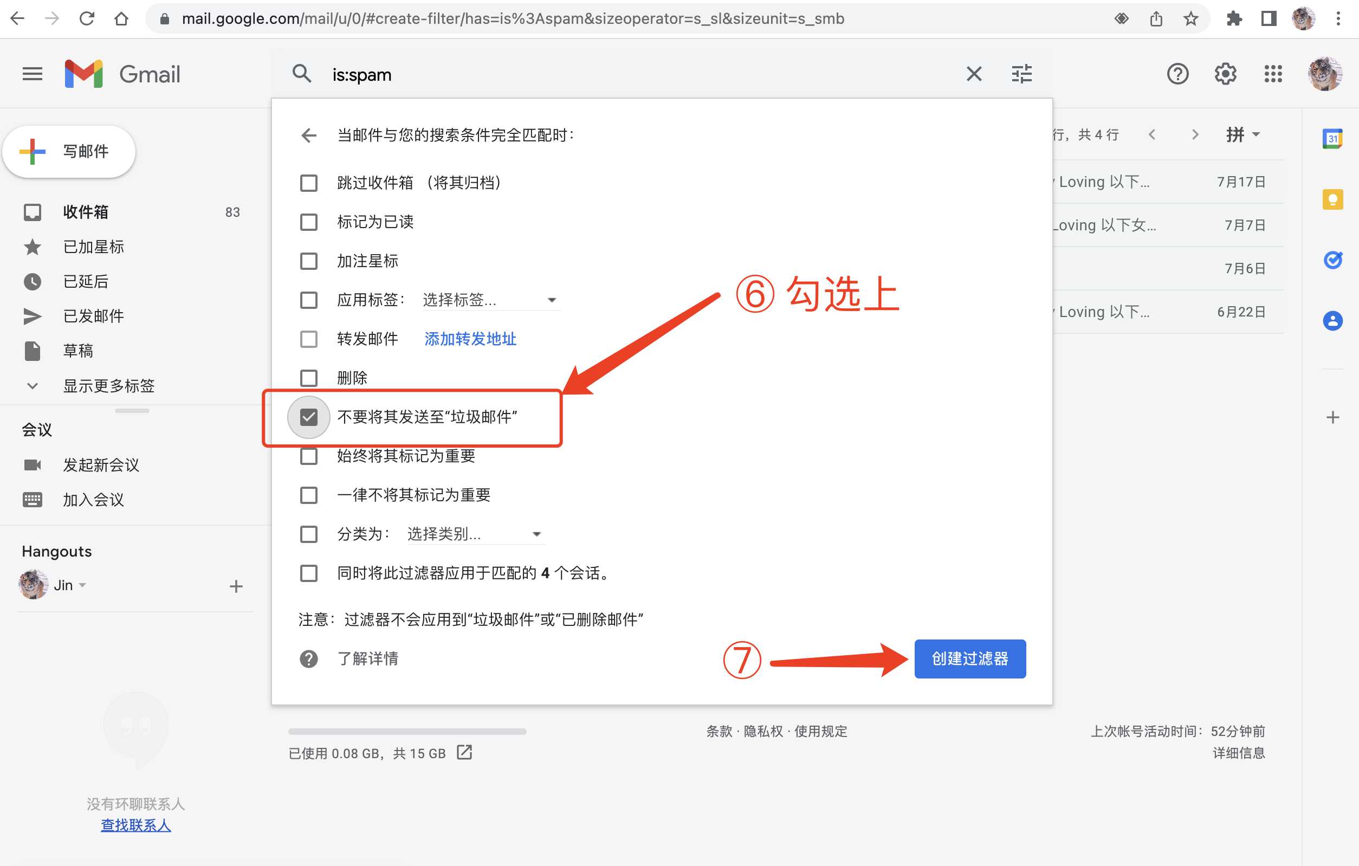Open the Gmail main menu hamburger icon

(32, 73)
